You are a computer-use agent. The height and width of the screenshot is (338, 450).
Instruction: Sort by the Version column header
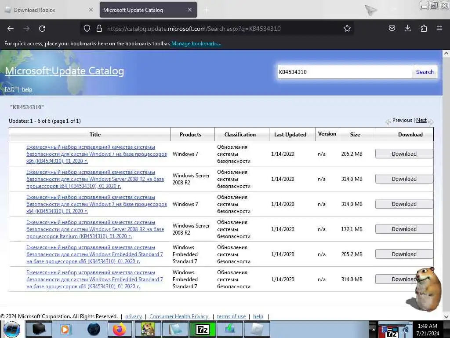click(327, 134)
